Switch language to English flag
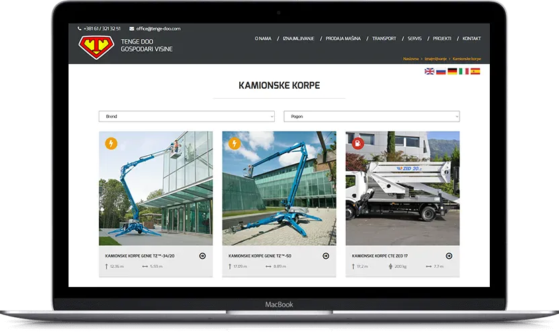Image resolution: width=559 pixels, height=332 pixels. [x=429, y=71]
